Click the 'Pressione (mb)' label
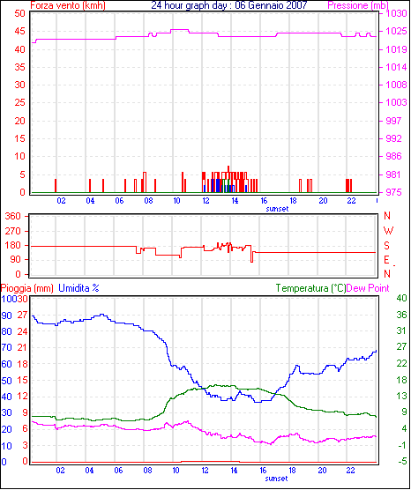The width and height of the screenshot is (411, 490). tap(358, 5)
